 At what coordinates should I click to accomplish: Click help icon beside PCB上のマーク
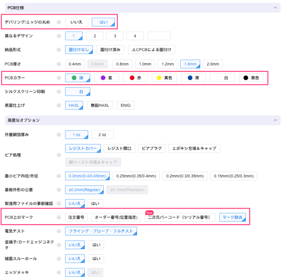(x=59, y=217)
